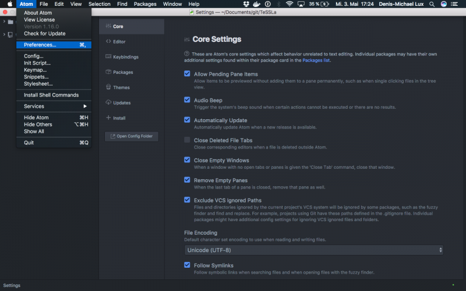Click Open Config Folder button
This screenshot has height=291, width=466.
[132, 136]
